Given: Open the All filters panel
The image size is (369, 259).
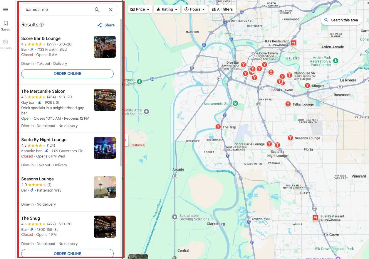Looking at the screenshot, I should point(222,9).
